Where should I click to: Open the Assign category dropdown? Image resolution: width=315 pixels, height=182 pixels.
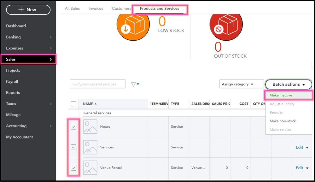(x=241, y=84)
